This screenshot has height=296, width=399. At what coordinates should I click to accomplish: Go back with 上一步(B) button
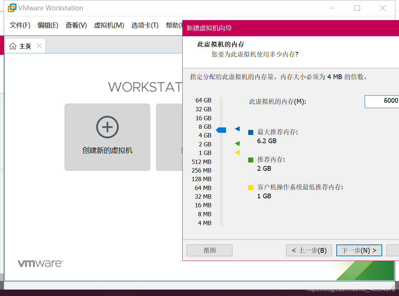click(309, 250)
